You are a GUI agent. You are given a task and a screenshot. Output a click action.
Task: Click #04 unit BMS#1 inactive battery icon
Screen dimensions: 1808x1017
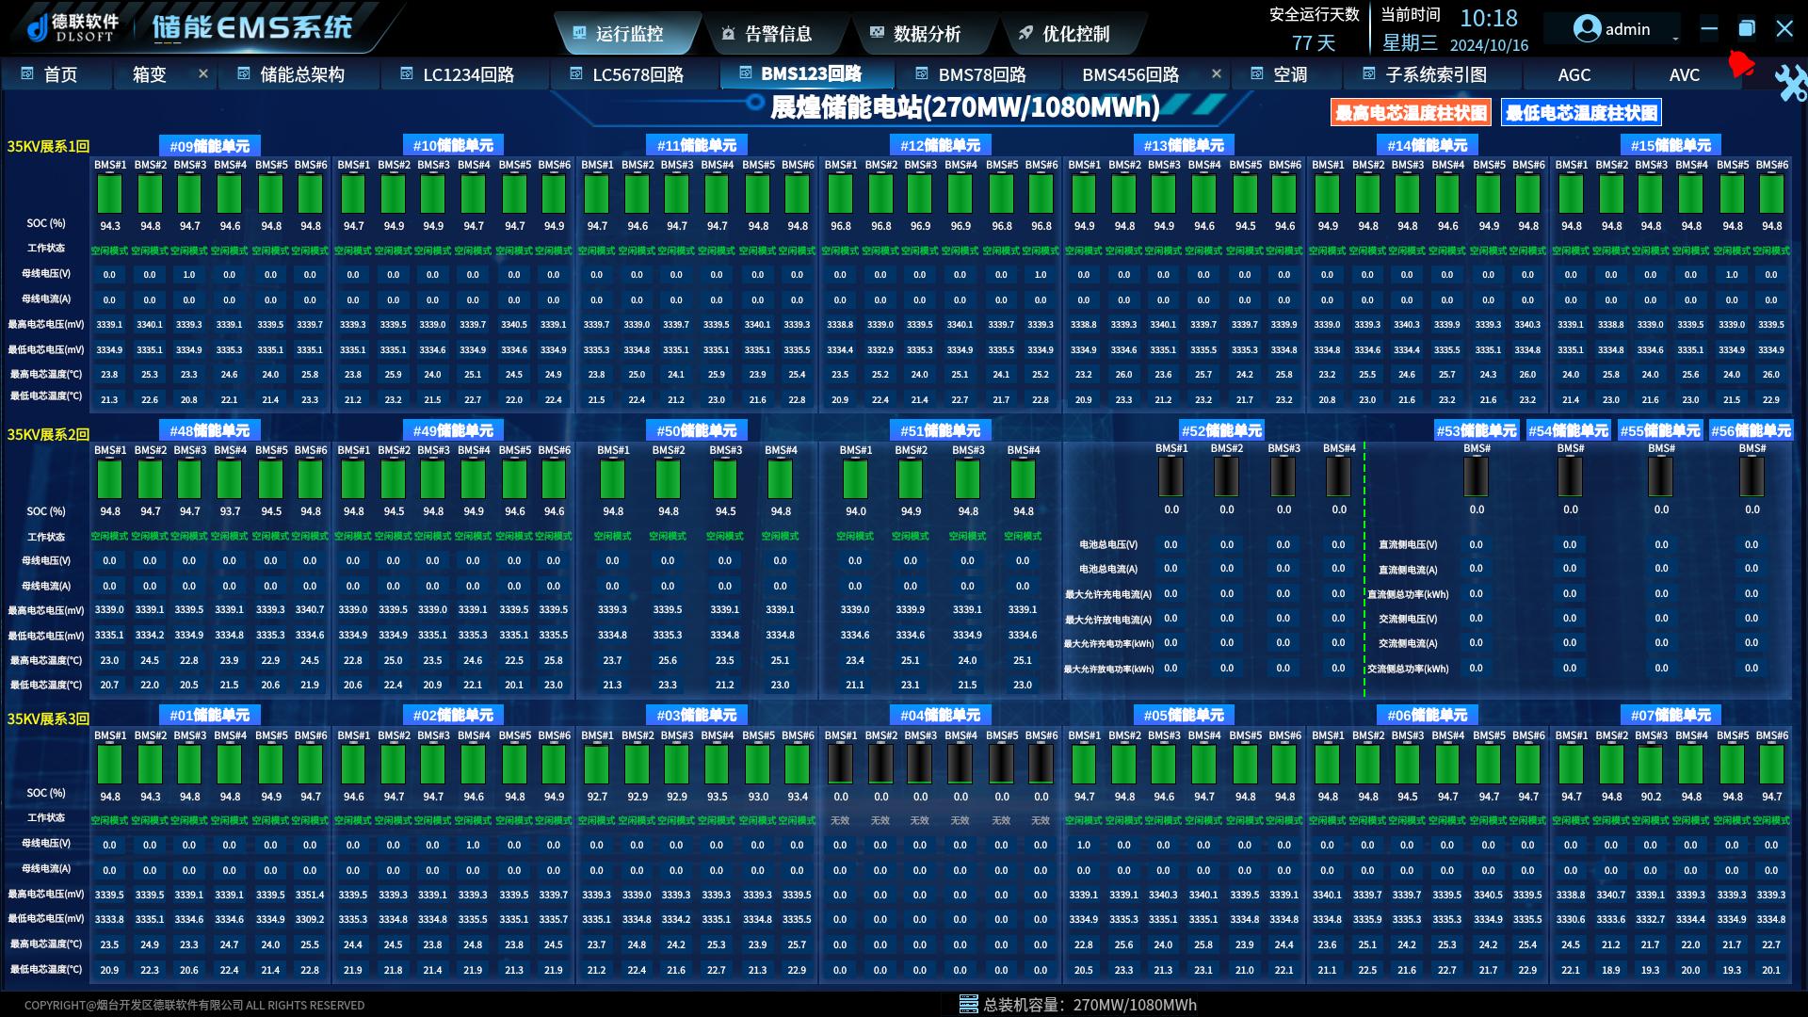840,764
